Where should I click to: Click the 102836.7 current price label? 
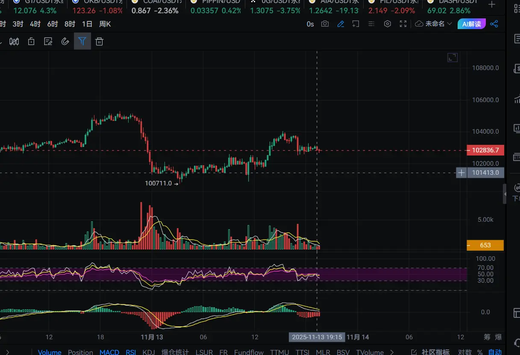tap(485, 150)
